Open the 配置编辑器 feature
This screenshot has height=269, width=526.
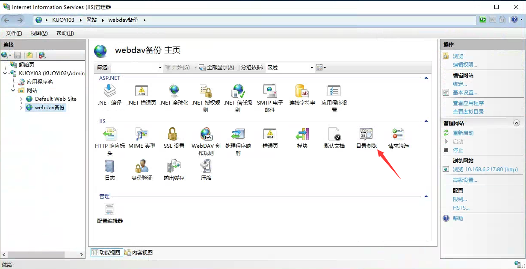(x=110, y=213)
